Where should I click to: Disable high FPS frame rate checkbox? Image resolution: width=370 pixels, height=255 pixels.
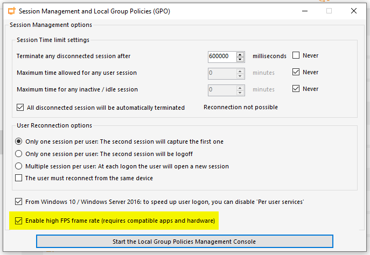click(x=19, y=221)
